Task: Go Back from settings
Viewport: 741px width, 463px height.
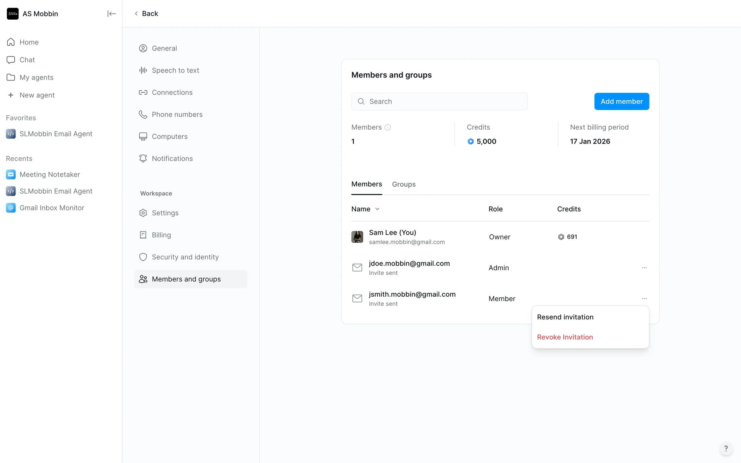Action: [x=146, y=14]
